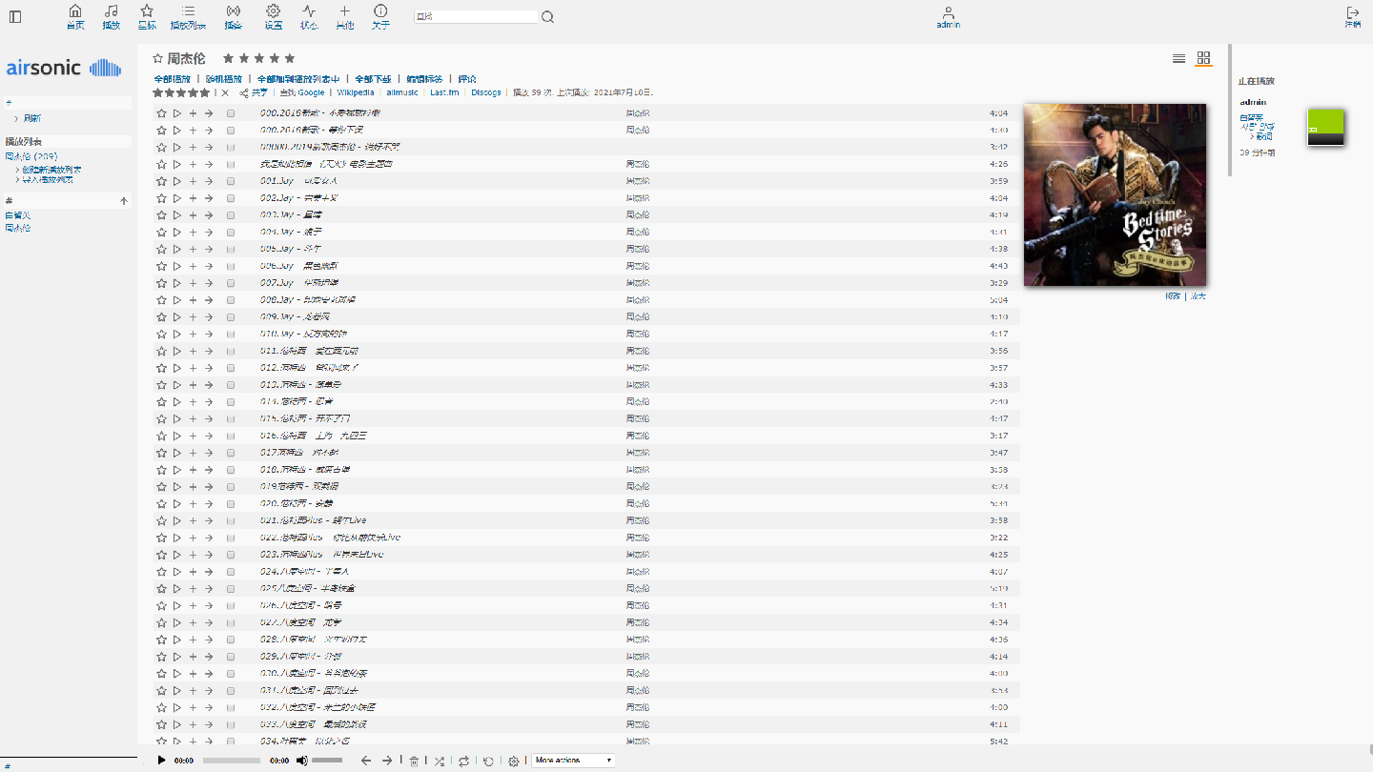Shuffle the play queue

pyautogui.click(x=439, y=761)
